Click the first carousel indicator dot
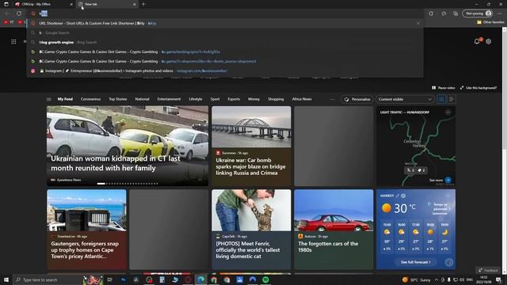The width and height of the screenshot is (507, 285). click(101, 184)
